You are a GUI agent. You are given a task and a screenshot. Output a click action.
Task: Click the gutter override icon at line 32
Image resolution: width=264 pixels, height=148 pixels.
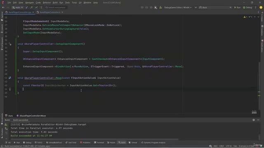point(10,44)
